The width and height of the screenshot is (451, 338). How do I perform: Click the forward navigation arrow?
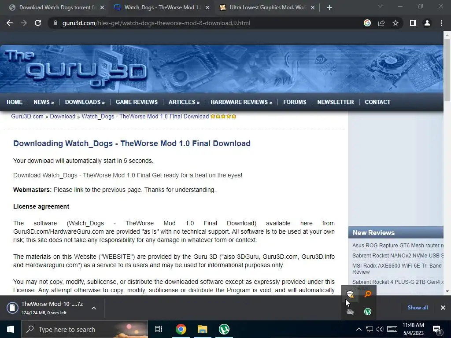click(24, 23)
